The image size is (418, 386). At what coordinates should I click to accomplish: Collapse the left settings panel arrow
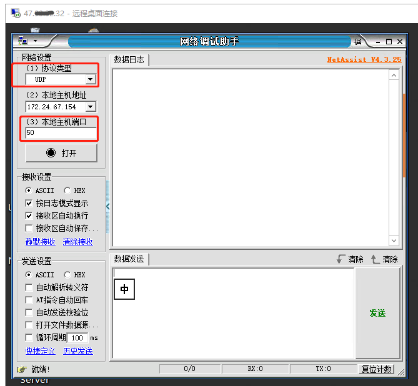[x=107, y=206]
